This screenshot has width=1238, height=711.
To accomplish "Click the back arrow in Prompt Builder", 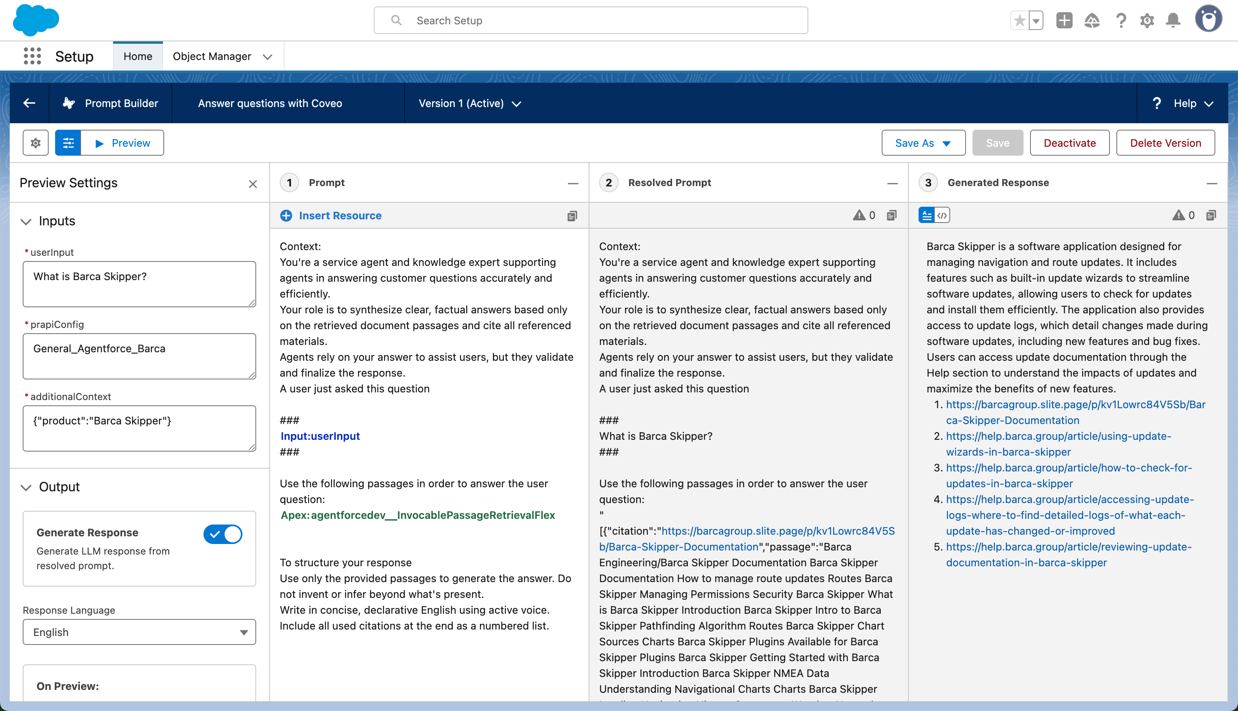I will click(29, 103).
